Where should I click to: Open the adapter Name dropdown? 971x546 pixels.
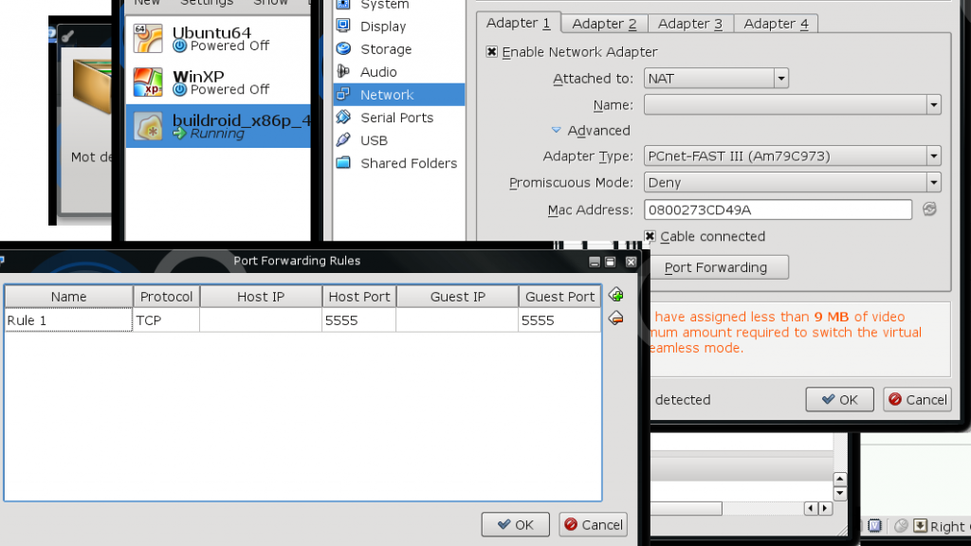(x=793, y=104)
